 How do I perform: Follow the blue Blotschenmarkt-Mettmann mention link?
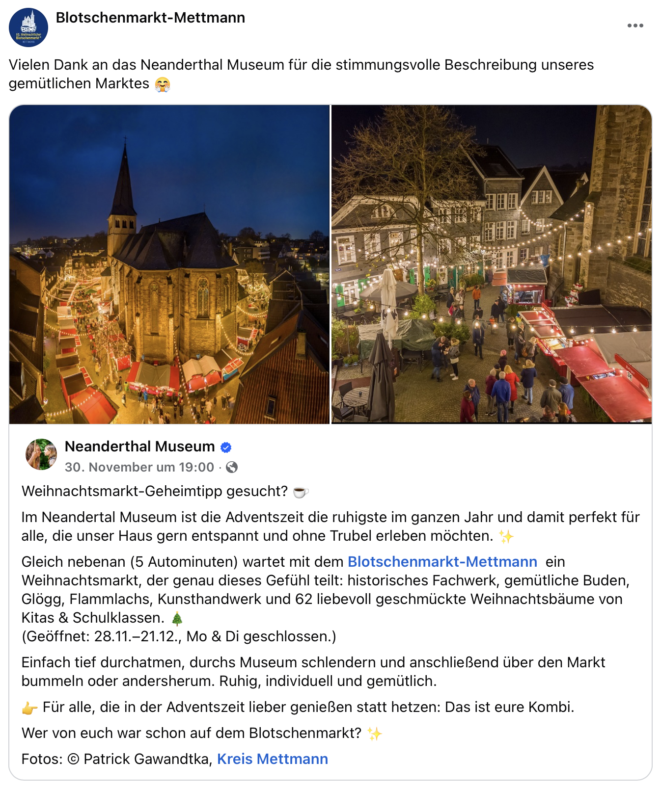coord(442,561)
